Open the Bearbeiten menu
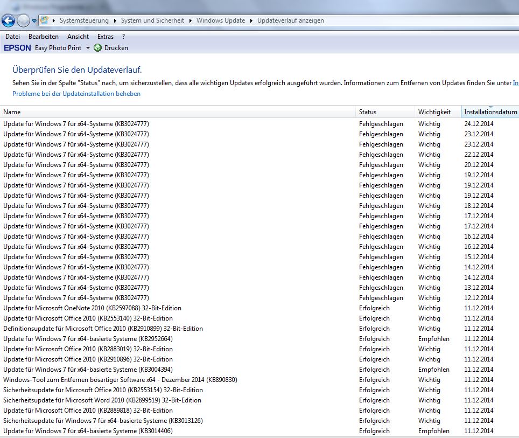 click(44, 37)
